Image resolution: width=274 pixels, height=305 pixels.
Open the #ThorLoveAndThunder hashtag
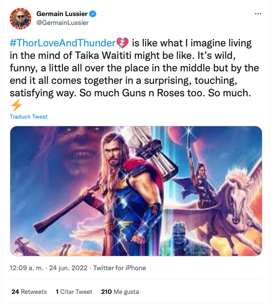(x=62, y=43)
